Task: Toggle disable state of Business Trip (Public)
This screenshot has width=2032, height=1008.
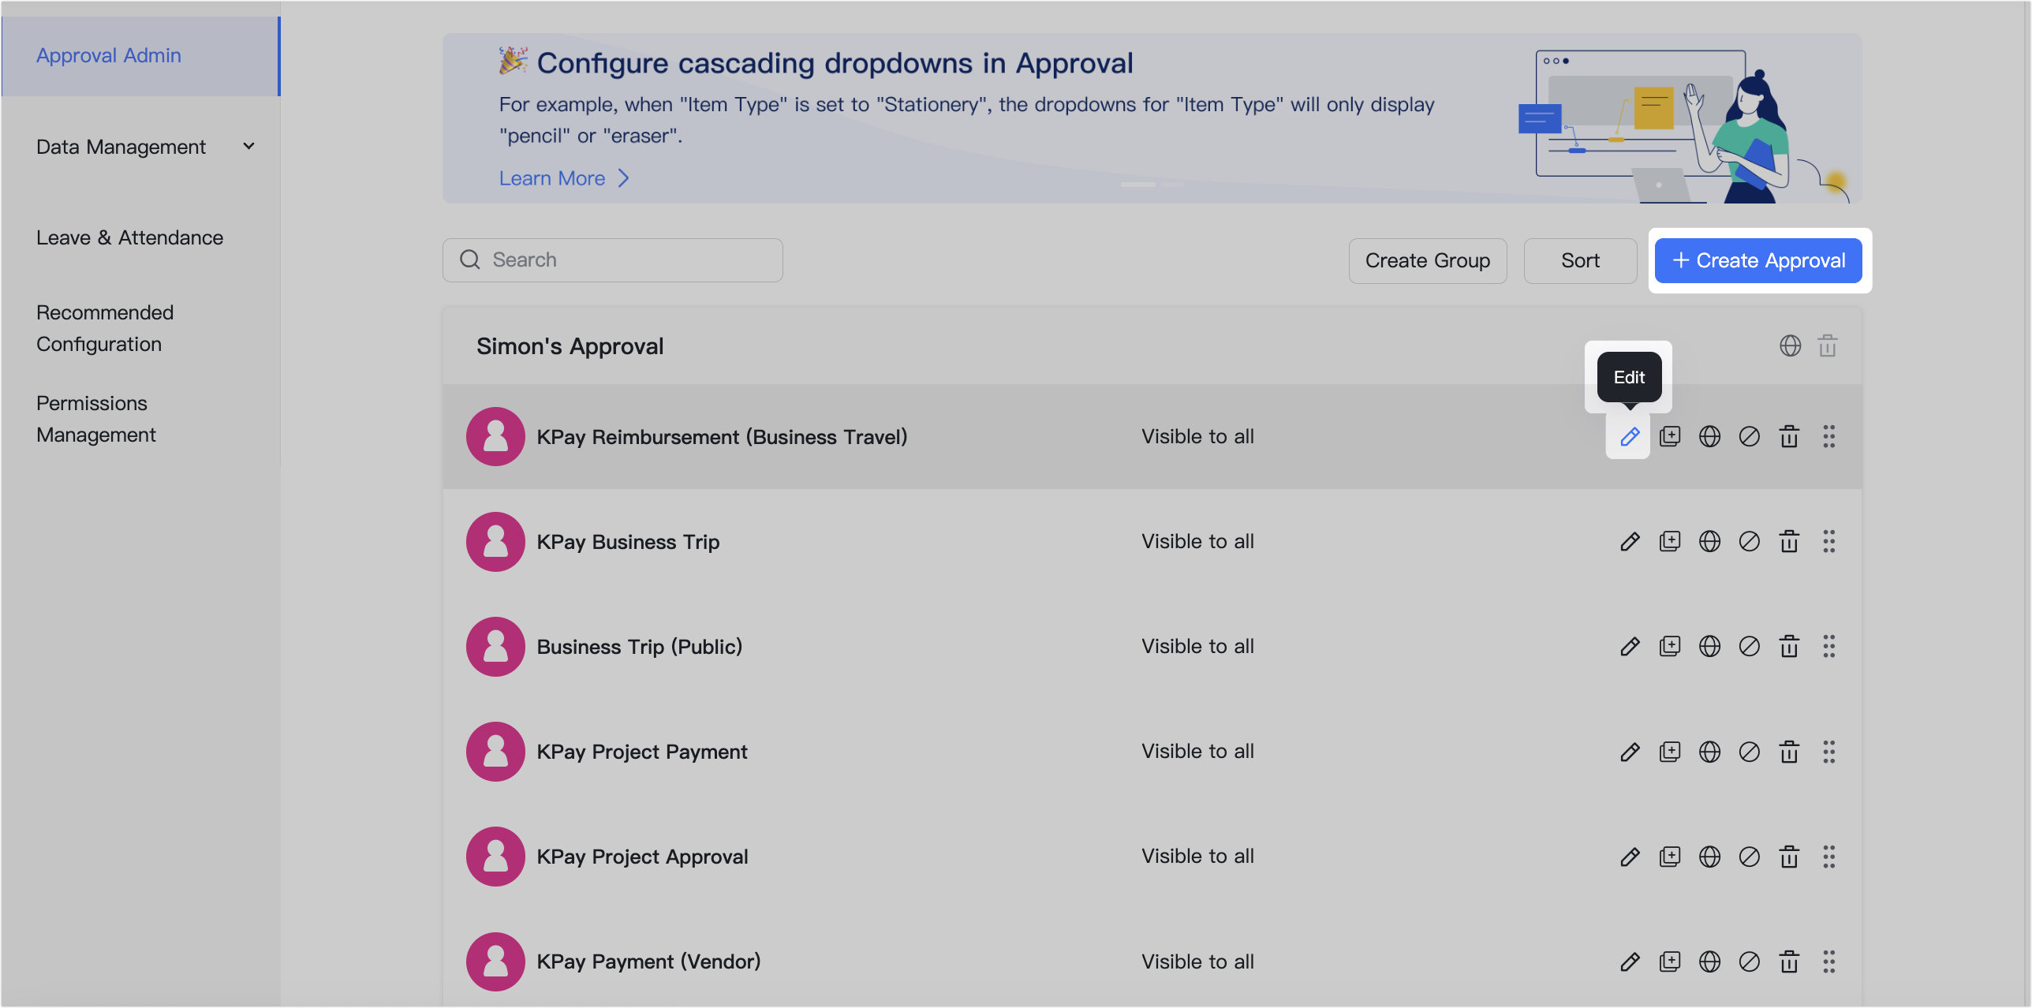Action: coord(1750,646)
